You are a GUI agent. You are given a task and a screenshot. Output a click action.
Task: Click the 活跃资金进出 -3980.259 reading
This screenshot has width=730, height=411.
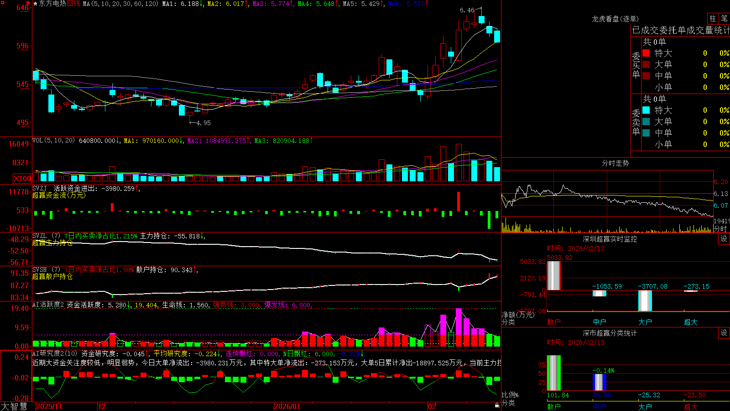pyautogui.click(x=97, y=188)
